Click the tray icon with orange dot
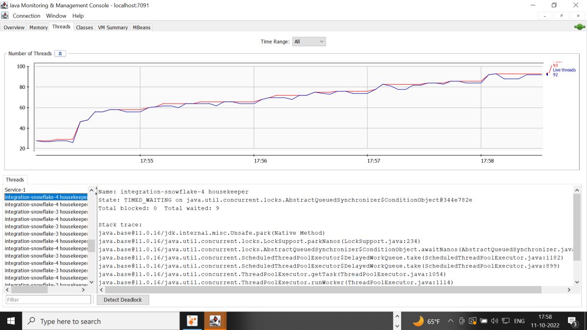Image resolution: width=587 pixels, height=330 pixels. 473,321
